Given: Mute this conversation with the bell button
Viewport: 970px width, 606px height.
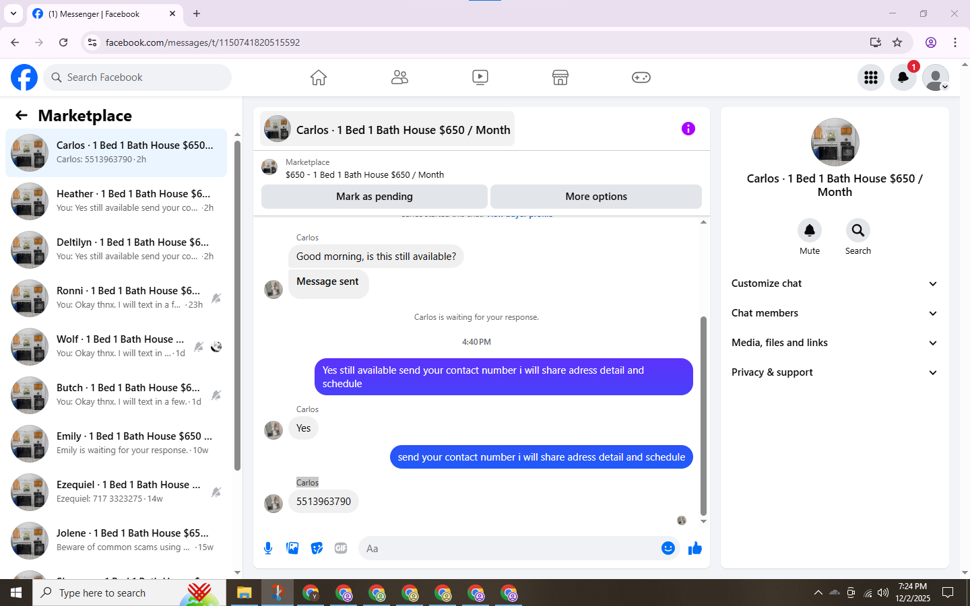Looking at the screenshot, I should point(810,230).
